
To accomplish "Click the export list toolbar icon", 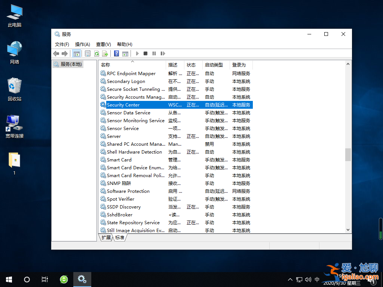I will 105,53.
